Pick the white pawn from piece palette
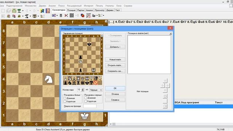 [66, 79]
